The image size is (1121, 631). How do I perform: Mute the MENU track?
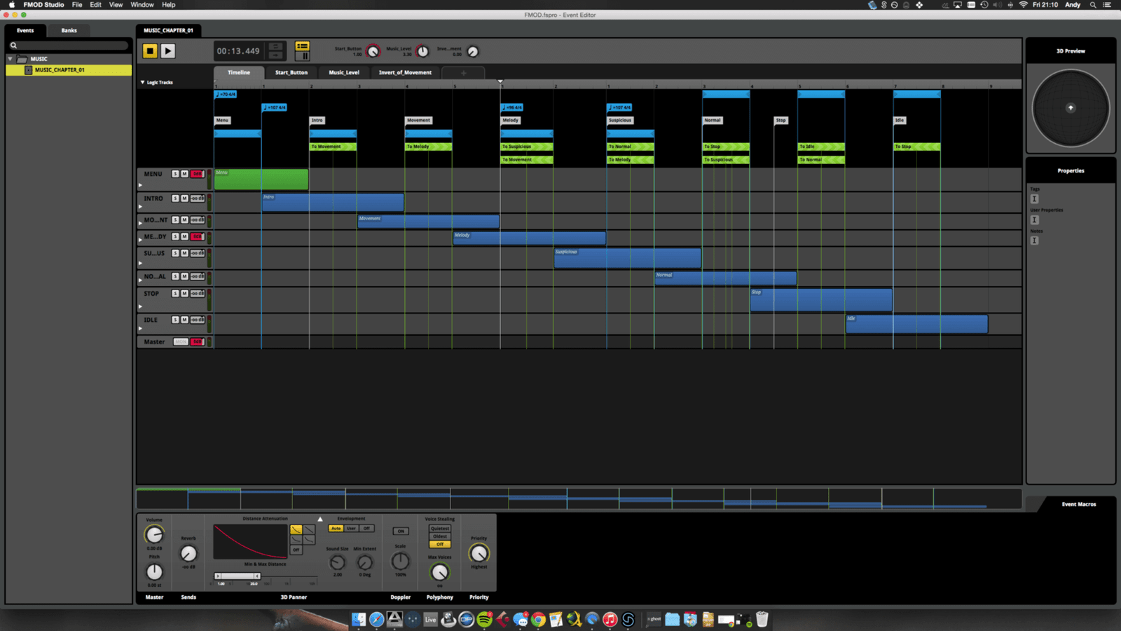pos(184,174)
